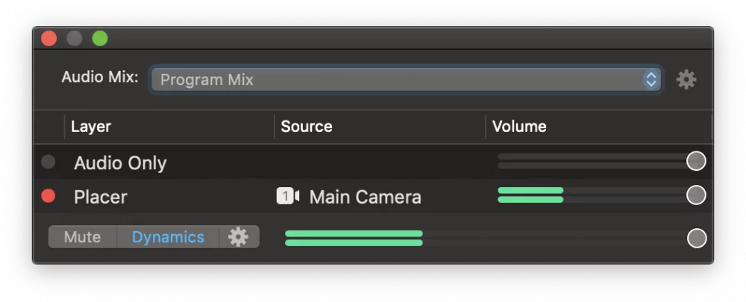Click the Audio Only volume knob
This screenshot has width=746, height=302.
tap(696, 161)
